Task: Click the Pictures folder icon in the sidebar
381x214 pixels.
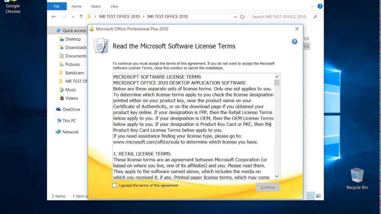Action: click(x=62, y=64)
